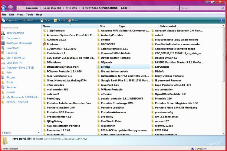Click the Forward navigation arrow
The image size is (227, 151).
[10, 8]
